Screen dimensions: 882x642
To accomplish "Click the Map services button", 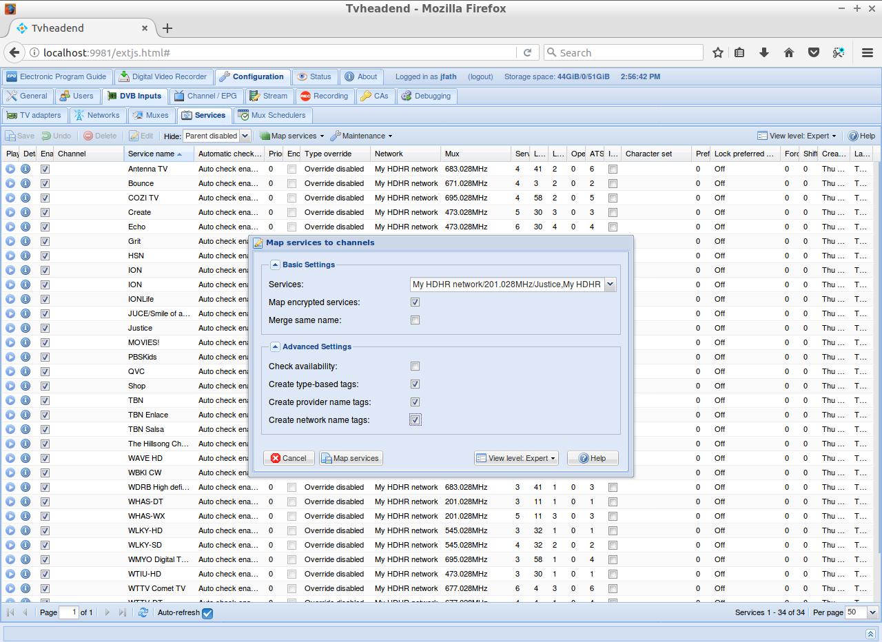I will 350,457.
